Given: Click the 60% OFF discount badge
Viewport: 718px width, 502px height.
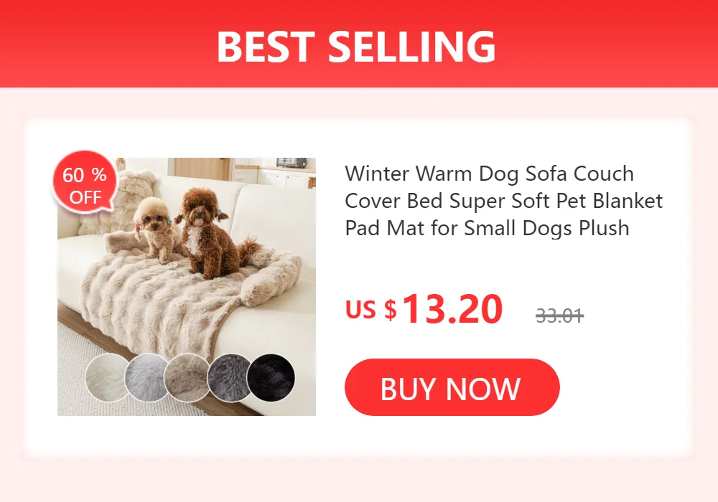Looking at the screenshot, I should pyautogui.click(x=85, y=183).
